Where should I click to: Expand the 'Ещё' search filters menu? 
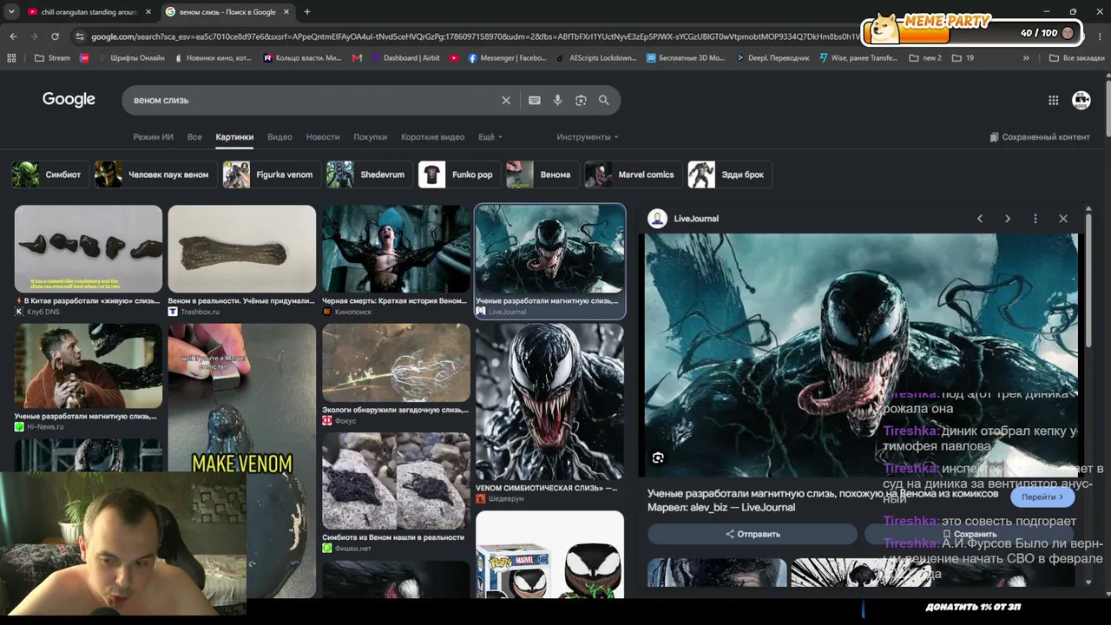pos(490,137)
